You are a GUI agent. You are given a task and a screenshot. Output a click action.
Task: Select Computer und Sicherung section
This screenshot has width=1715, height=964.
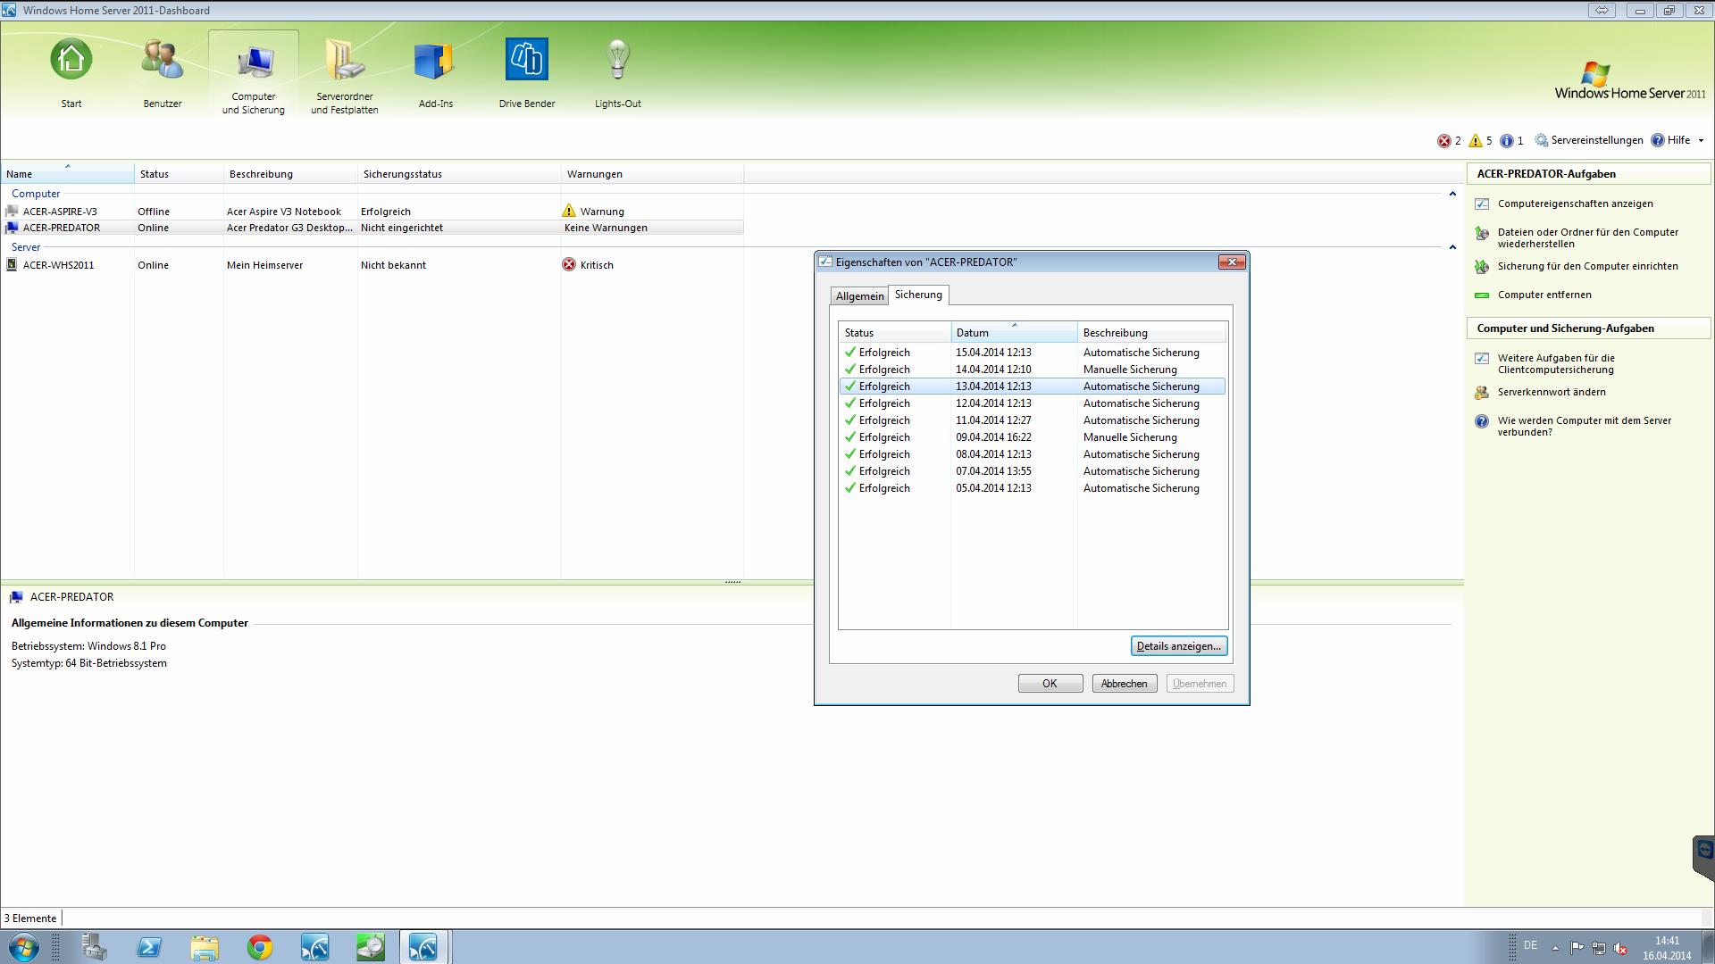coord(254,74)
